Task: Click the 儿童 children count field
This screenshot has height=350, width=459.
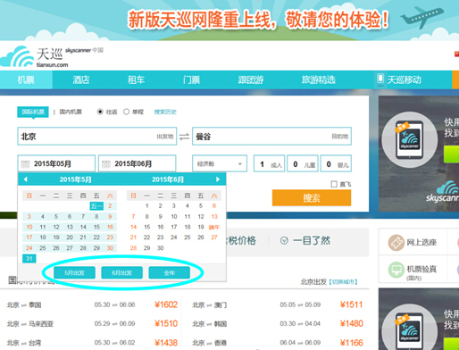Action: tap(303, 163)
